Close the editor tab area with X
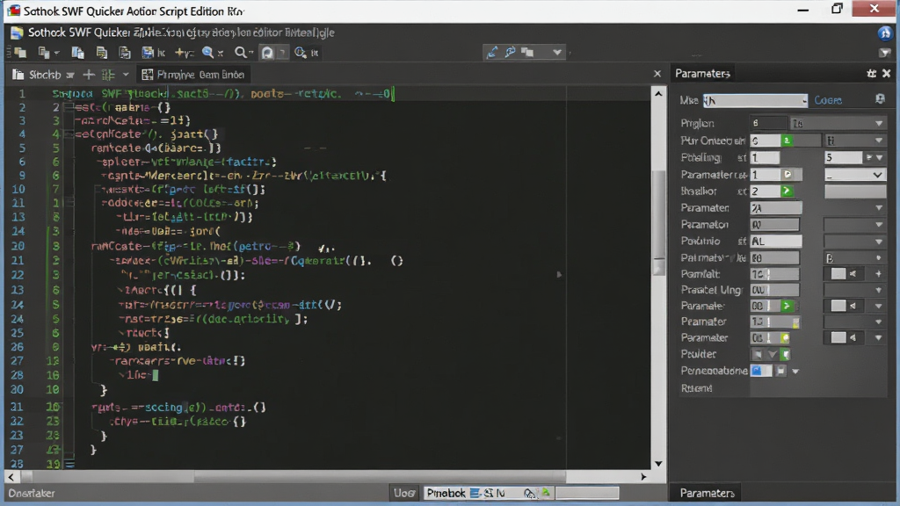 (x=657, y=74)
